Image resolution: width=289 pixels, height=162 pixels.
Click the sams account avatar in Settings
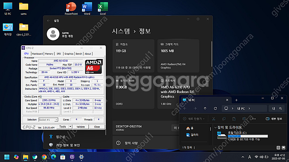pos(53,34)
